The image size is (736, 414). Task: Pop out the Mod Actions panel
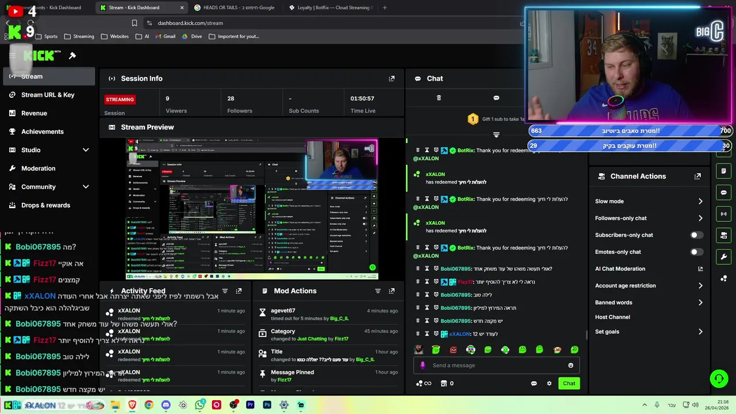[392, 291]
